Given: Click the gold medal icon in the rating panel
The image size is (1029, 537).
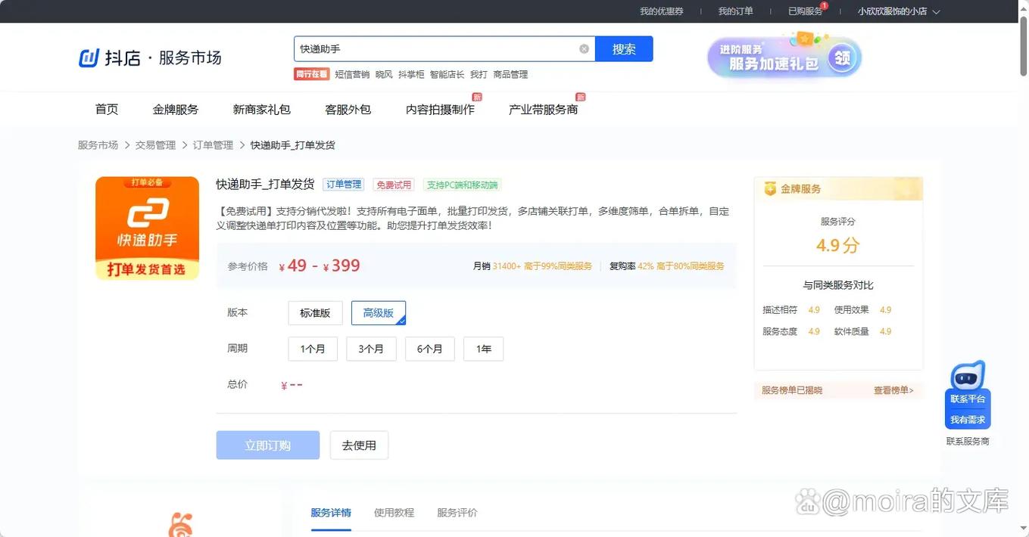Looking at the screenshot, I should coord(770,189).
